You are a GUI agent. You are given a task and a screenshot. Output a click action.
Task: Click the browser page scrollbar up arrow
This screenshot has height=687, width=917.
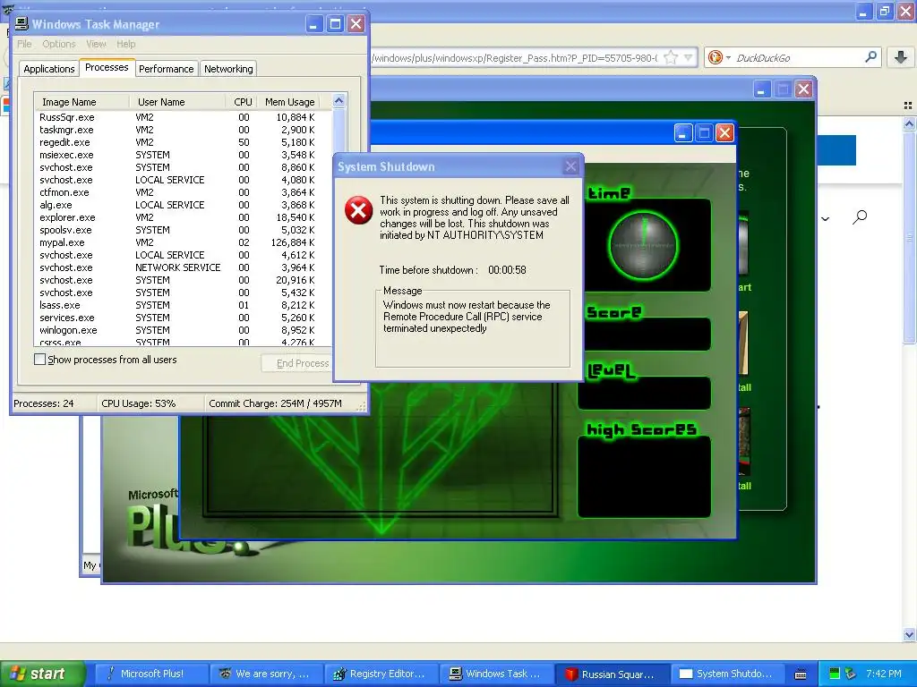point(909,123)
